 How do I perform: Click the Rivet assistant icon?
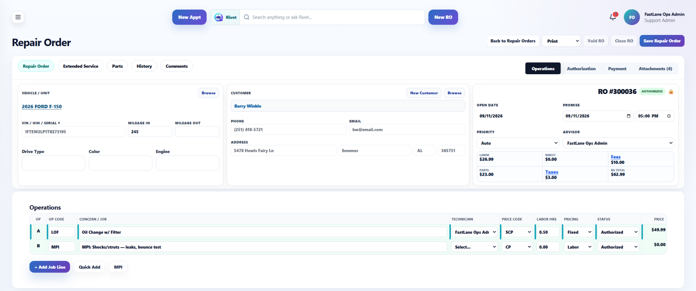point(219,17)
